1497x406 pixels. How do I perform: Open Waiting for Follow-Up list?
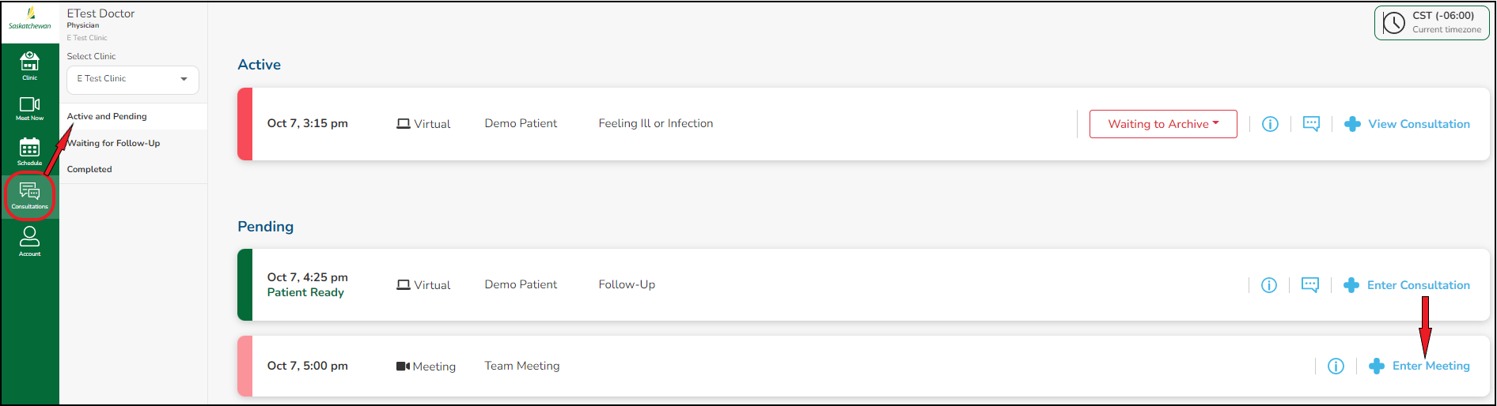114,143
